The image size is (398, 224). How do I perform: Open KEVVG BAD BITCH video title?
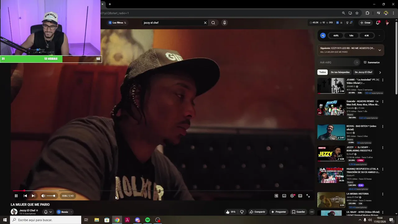tap(361, 128)
